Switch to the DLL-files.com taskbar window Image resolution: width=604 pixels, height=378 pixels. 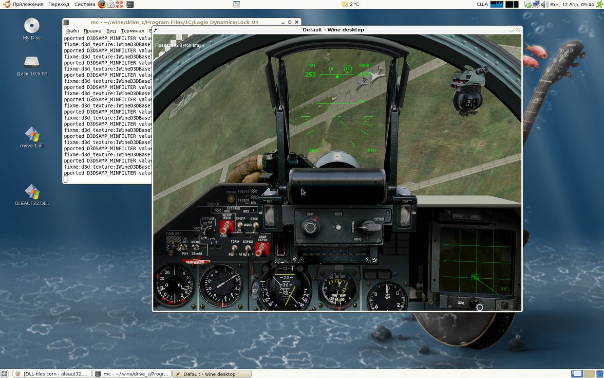coord(52,374)
